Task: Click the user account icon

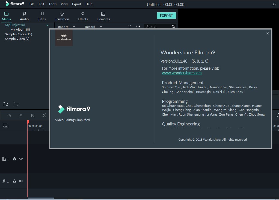Action: (274, 4)
